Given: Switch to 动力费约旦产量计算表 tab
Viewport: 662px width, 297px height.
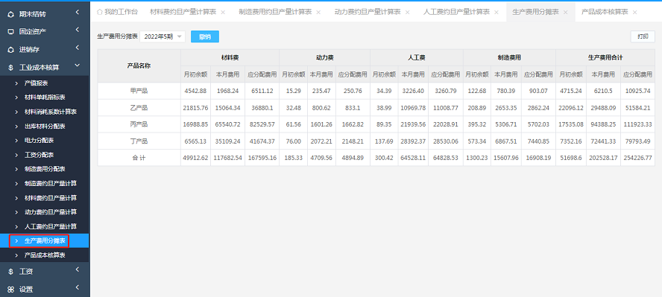Looking at the screenshot, I should coord(368,12).
